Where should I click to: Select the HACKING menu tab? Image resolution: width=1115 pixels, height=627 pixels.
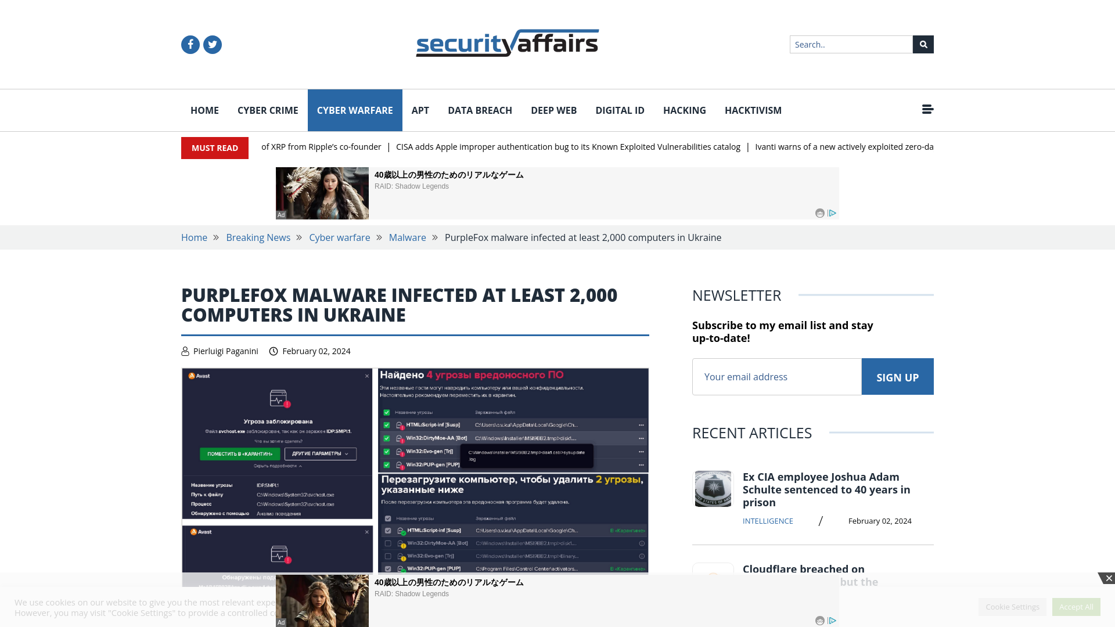point(684,110)
